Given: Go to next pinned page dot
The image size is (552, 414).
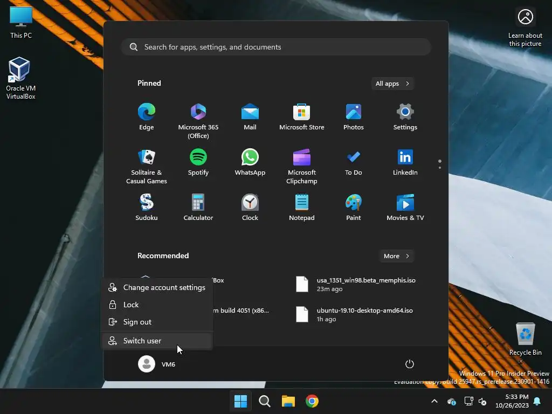Looking at the screenshot, I should pyautogui.click(x=440, y=168).
